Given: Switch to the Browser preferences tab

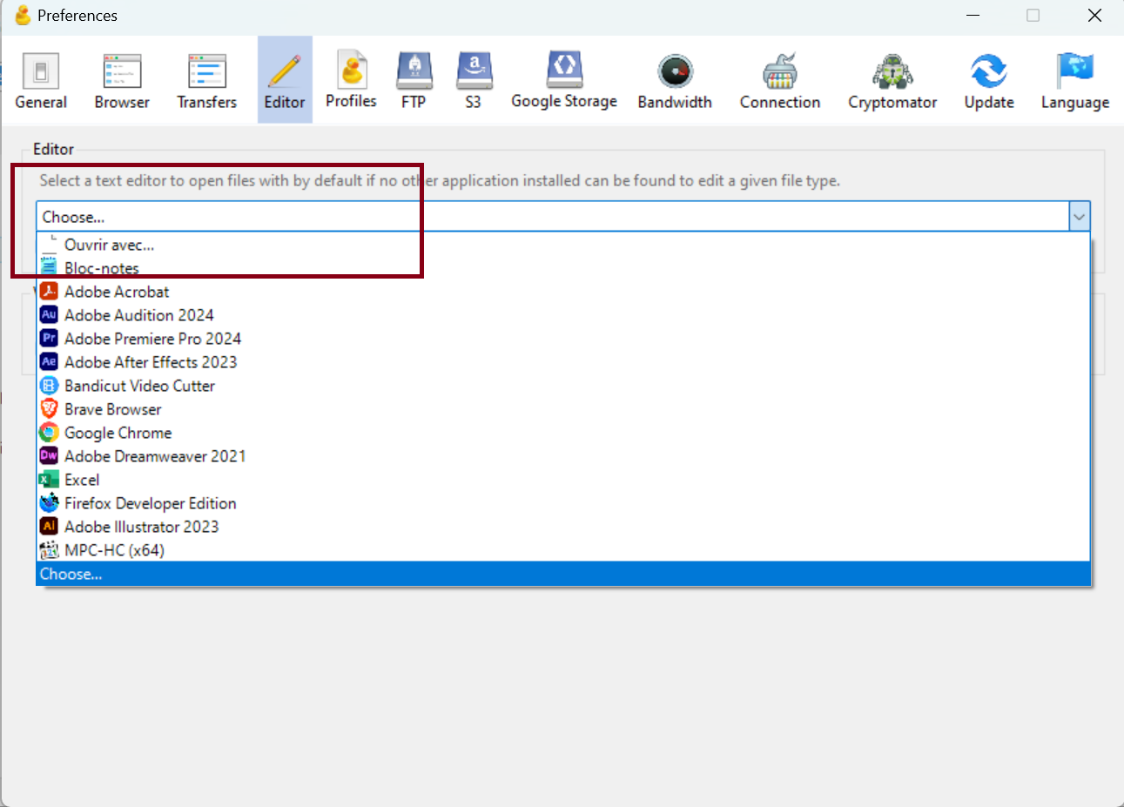Looking at the screenshot, I should pos(122,80).
